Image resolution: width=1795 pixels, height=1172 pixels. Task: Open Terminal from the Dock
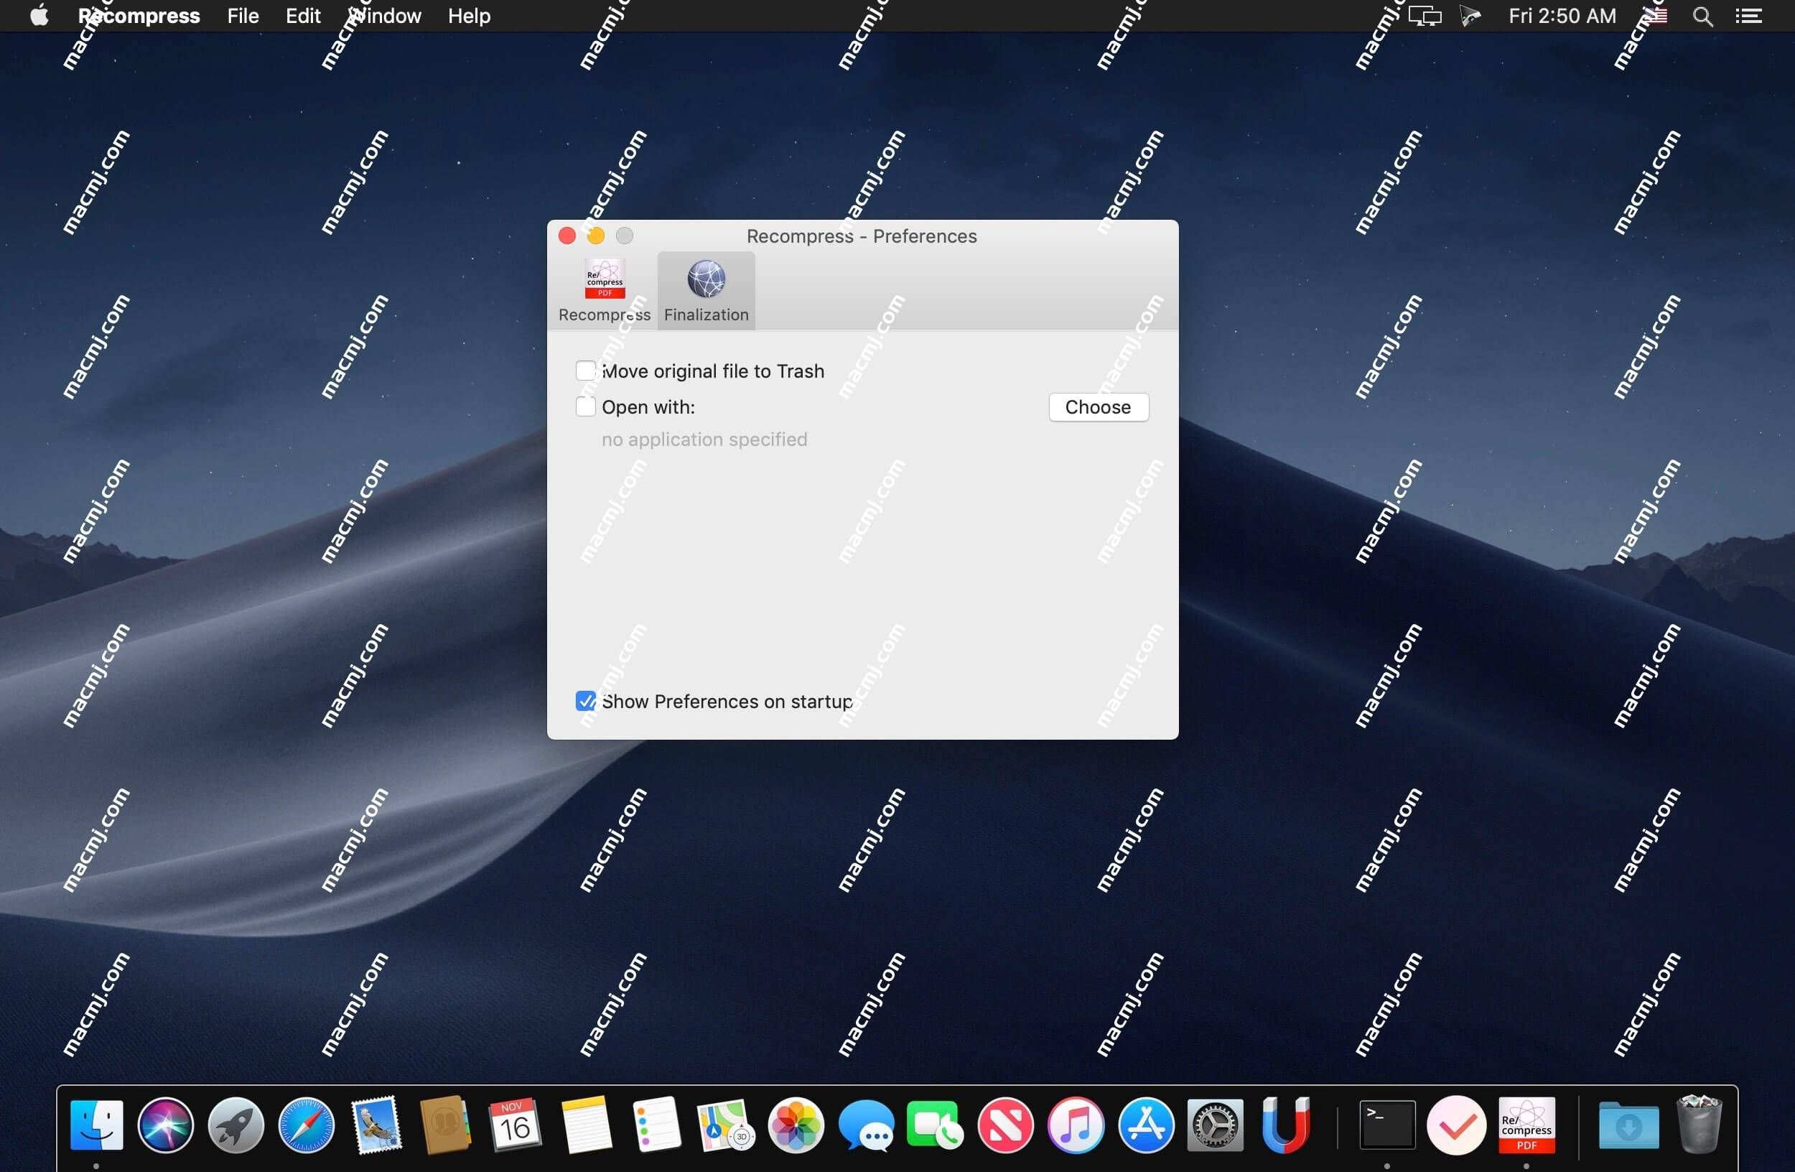(x=1387, y=1125)
